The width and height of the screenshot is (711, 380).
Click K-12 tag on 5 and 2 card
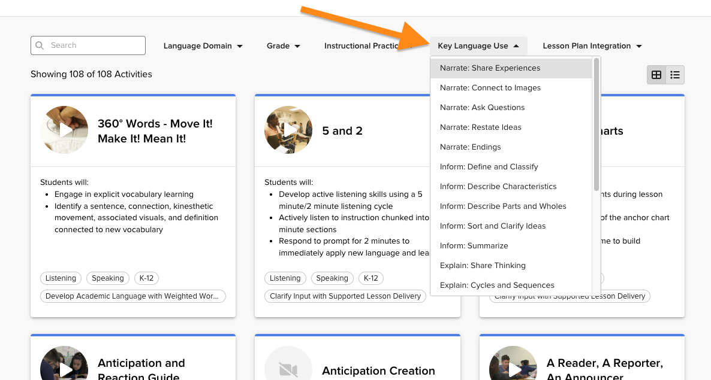point(371,278)
